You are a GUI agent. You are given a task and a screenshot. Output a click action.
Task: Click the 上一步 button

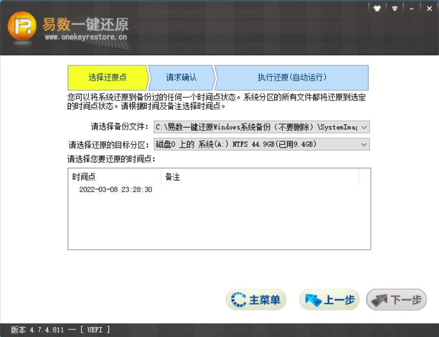point(329,300)
